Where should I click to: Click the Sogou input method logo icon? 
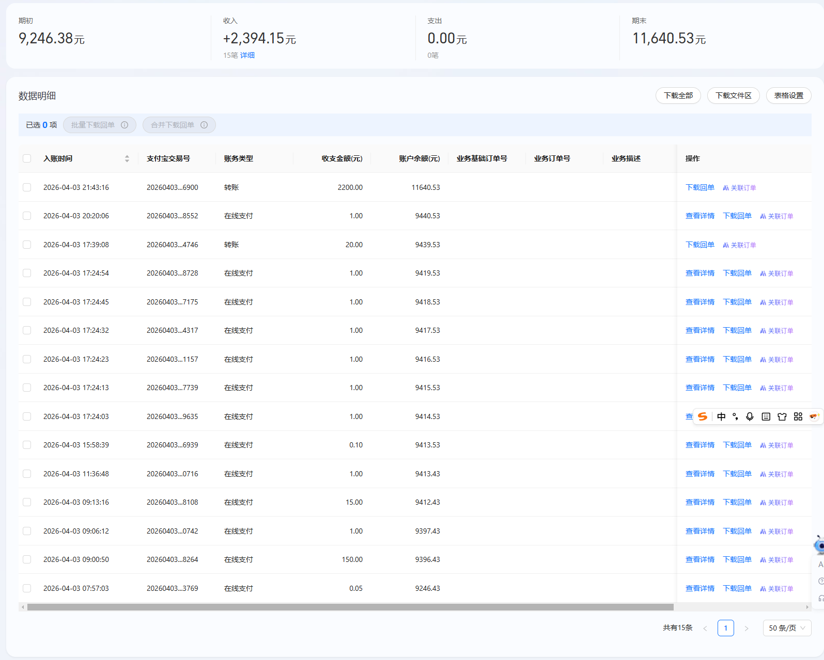703,416
